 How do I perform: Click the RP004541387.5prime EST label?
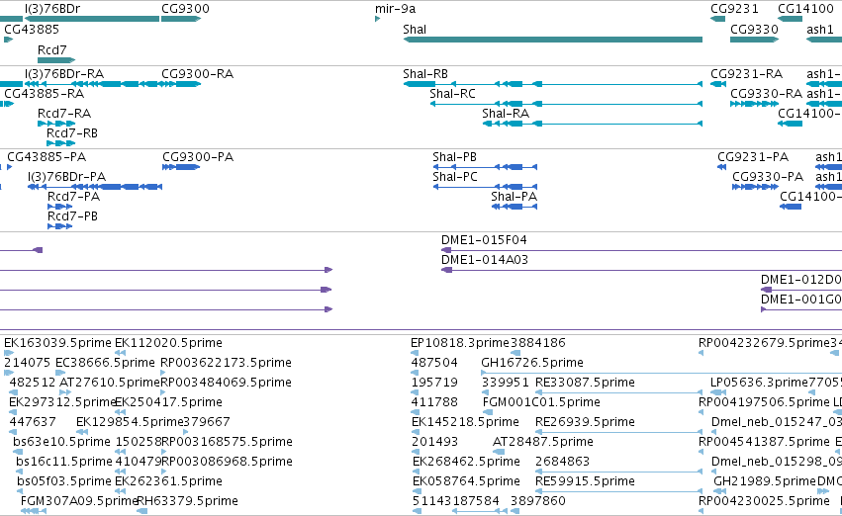(x=764, y=442)
